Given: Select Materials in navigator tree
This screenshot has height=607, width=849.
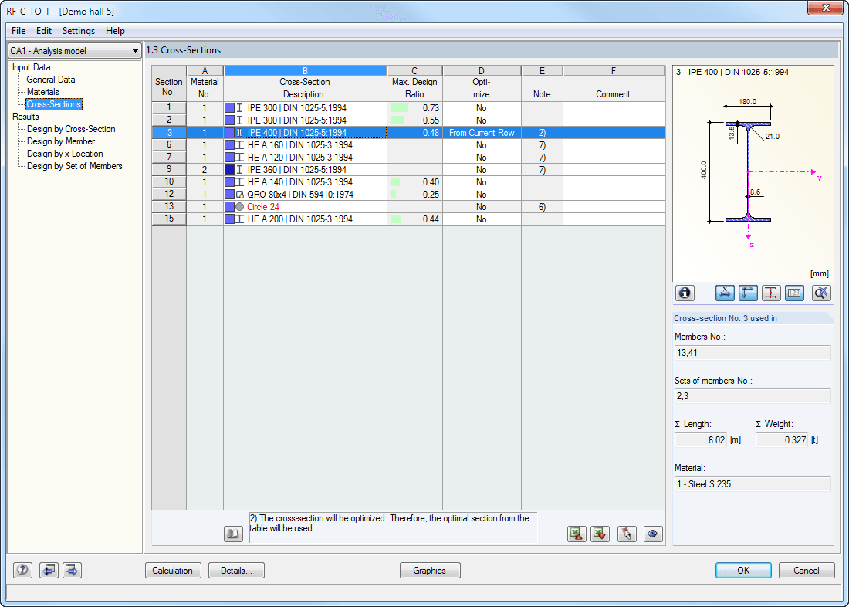Looking at the screenshot, I should coord(42,92).
